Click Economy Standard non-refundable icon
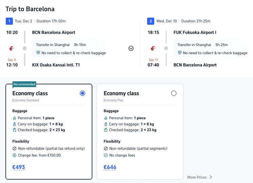The width and height of the screenshot is (253, 183). coord(15,148)
